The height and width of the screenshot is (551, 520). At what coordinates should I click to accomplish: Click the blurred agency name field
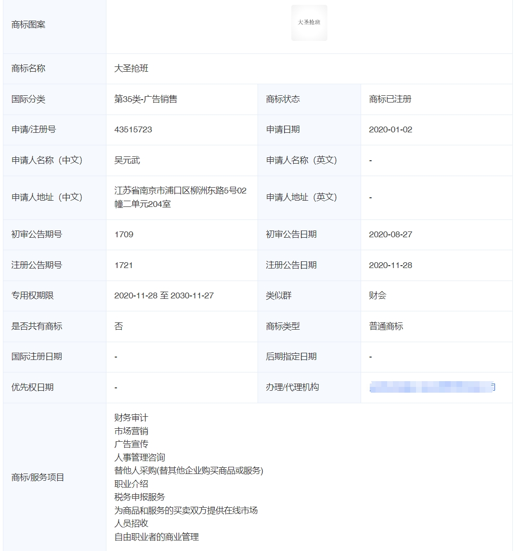431,387
